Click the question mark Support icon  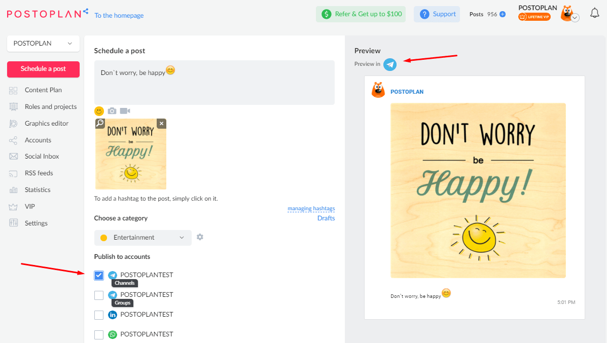[x=424, y=14]
